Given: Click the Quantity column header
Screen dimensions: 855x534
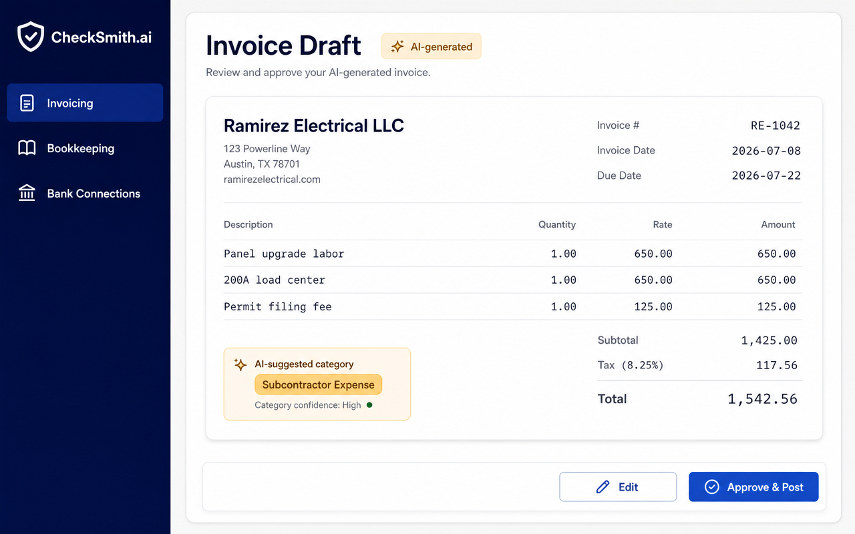Looking at the screenshot, I should tap(557, 224).
